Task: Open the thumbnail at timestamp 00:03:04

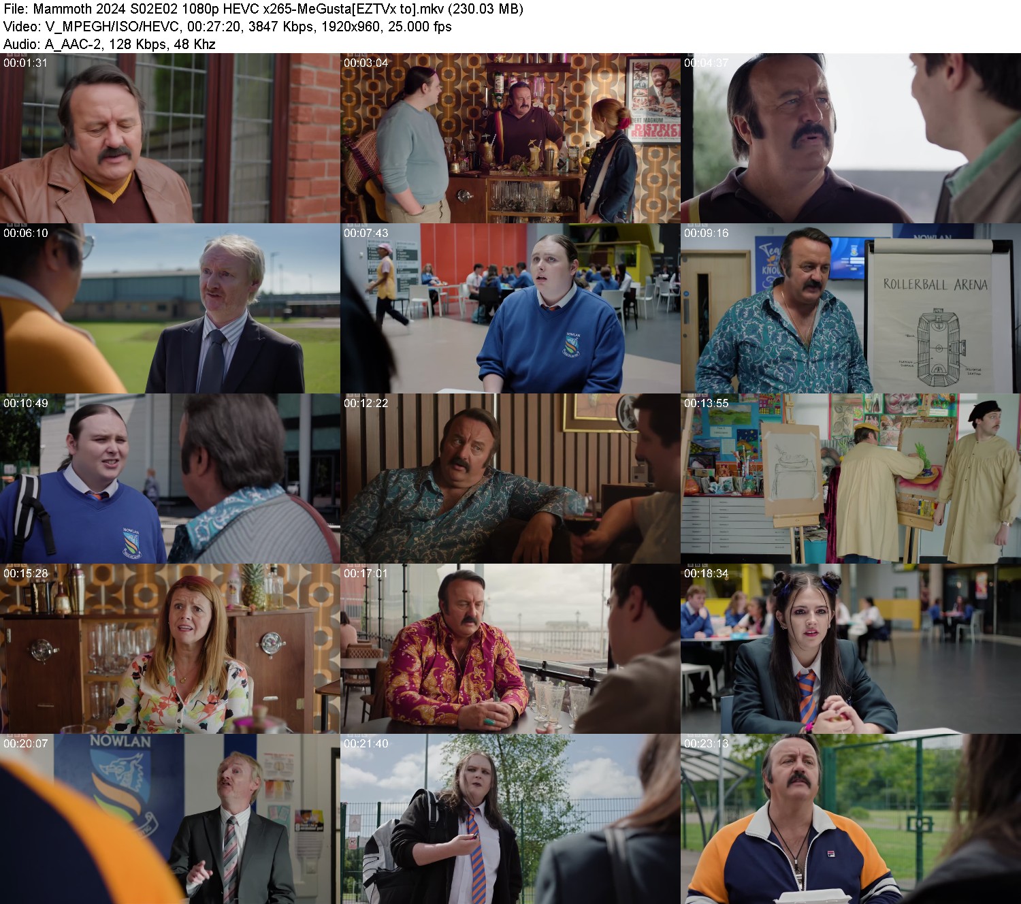Action: 510,138
